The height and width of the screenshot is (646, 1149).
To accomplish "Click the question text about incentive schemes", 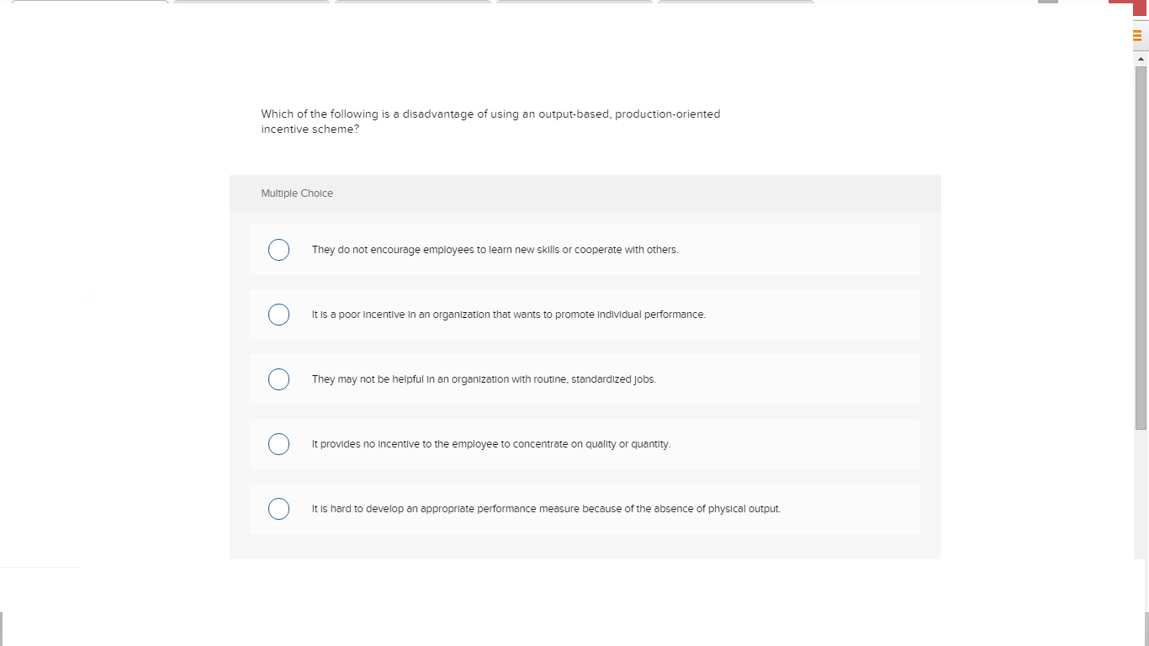I will pos(490,121).
